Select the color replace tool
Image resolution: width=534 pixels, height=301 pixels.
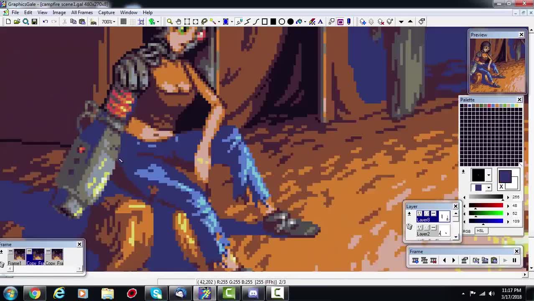(x=312, y=22)
